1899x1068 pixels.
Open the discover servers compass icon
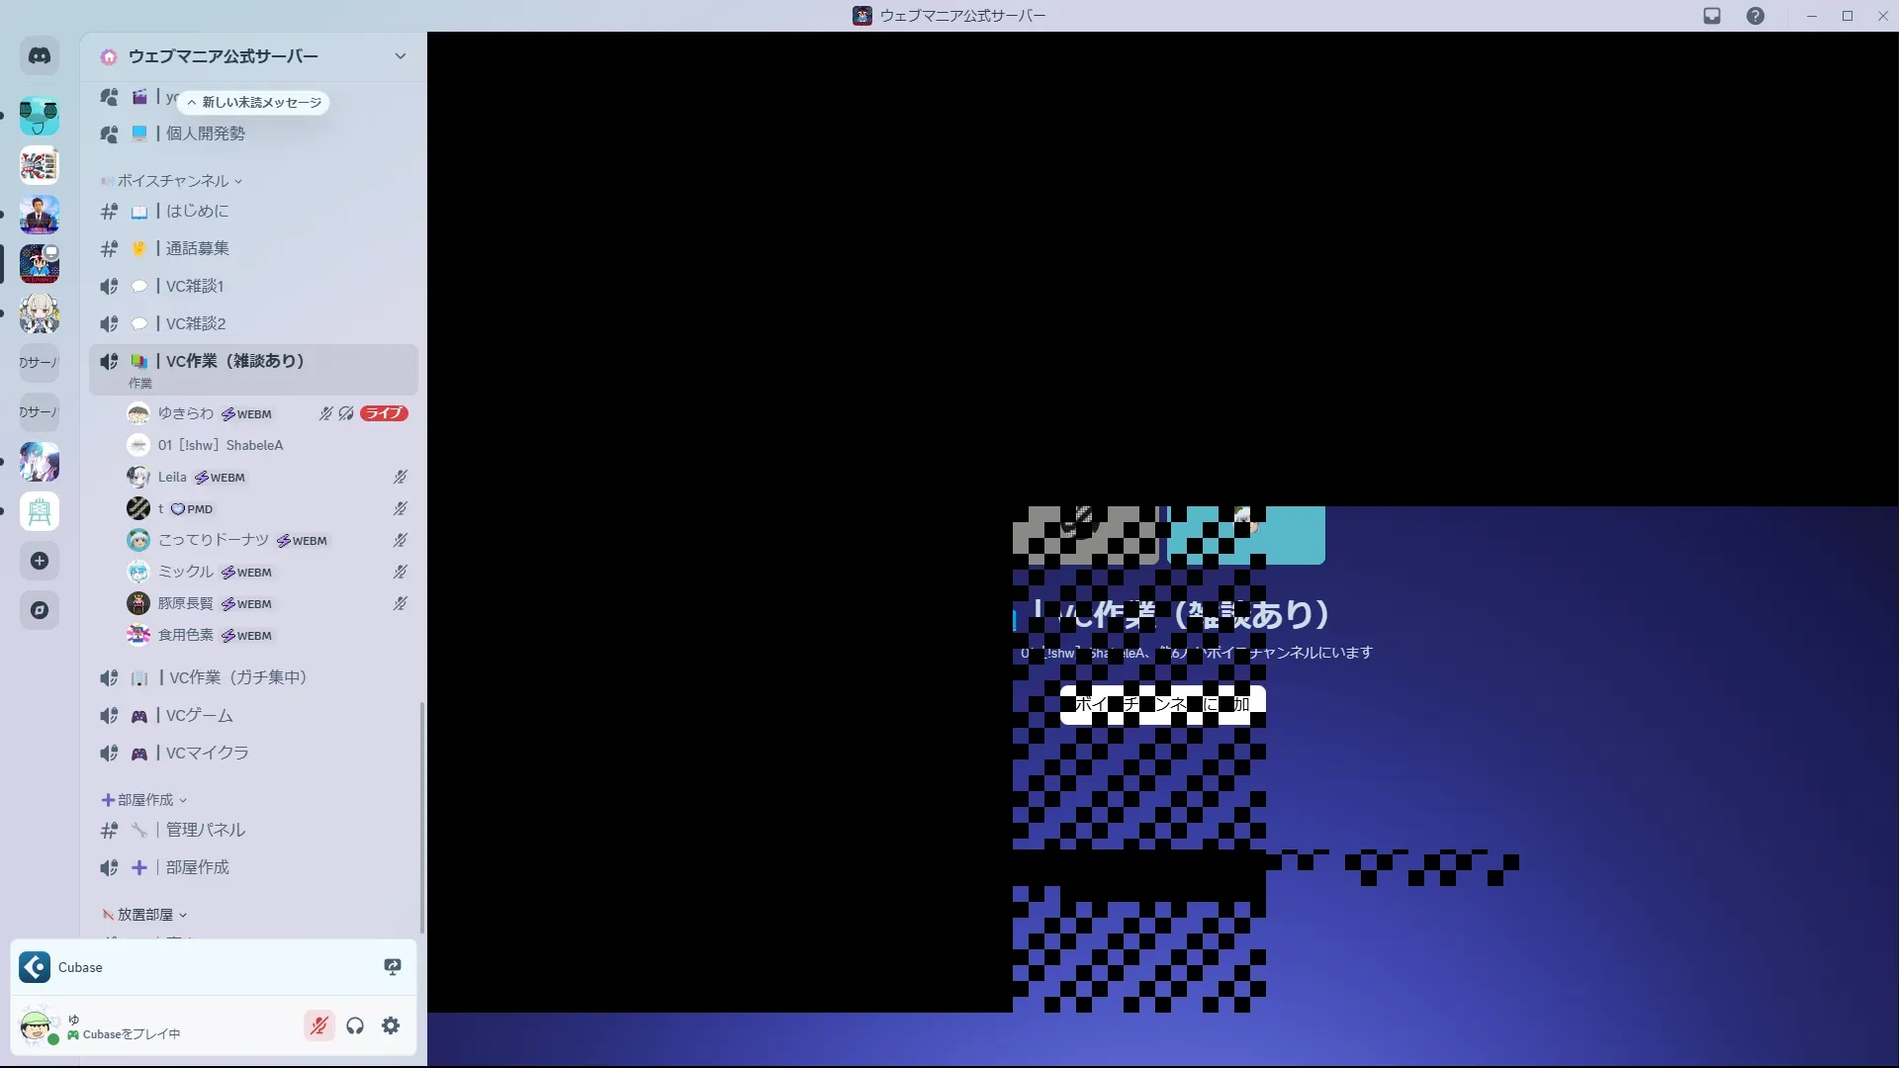point(40,610)
